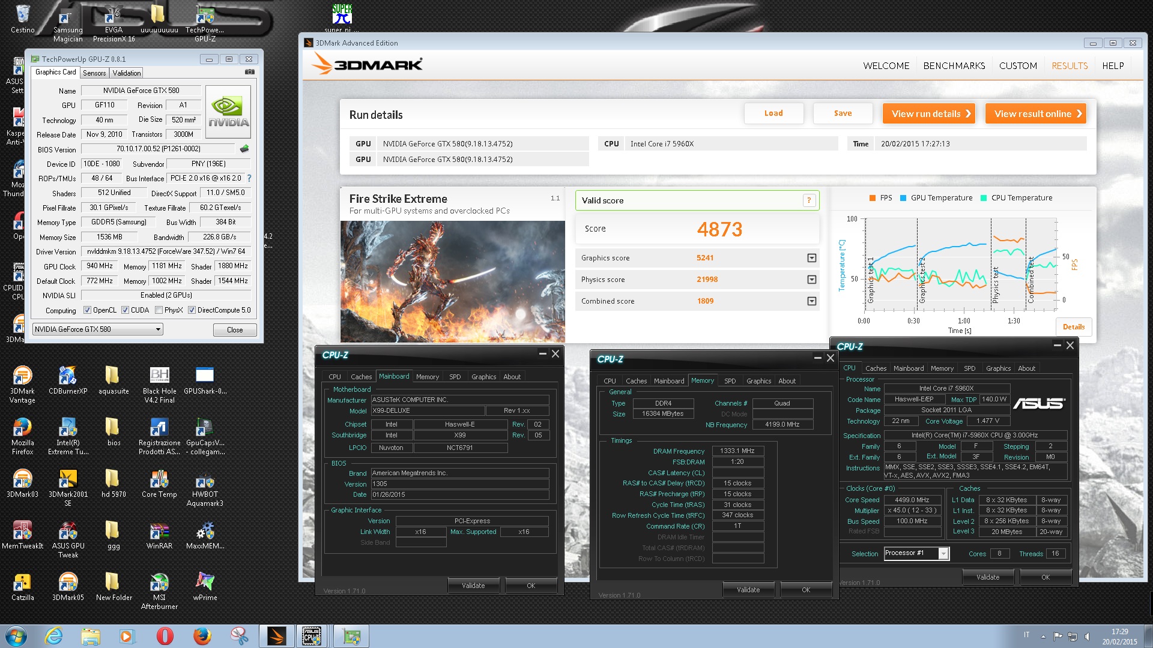The image size is (1153, 648).
Task: Open Intel Extreme Tuning shortcut
Action: (x=68, y=436)
